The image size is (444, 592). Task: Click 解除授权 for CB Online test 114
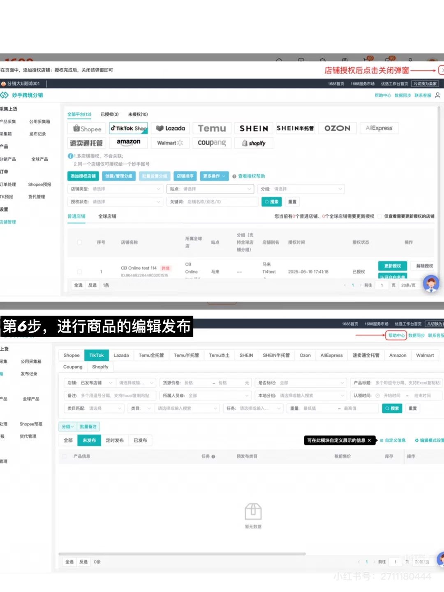coord(424,266)
